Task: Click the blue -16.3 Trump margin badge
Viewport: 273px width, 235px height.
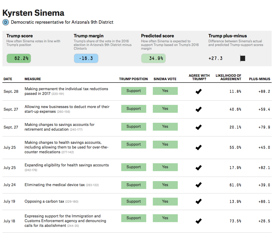Action: pos(86,58)
